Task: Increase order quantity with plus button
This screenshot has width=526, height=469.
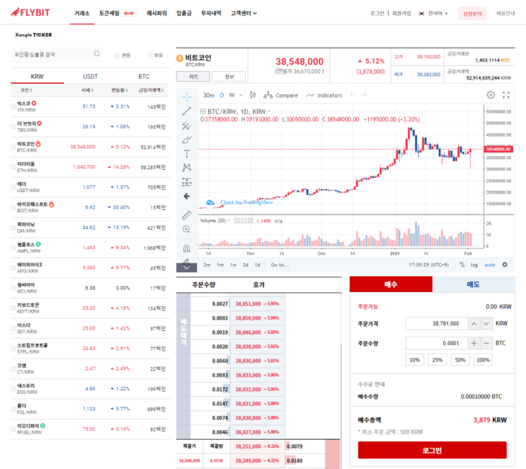Action: (474, 343)
